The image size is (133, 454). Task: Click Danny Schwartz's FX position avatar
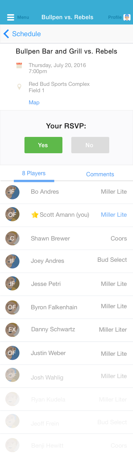coord(12,330)
